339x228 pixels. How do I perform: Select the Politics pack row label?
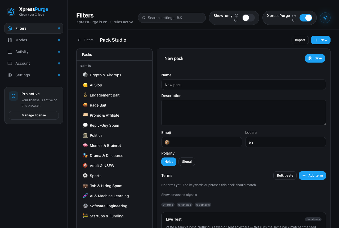tap(96, 135)
